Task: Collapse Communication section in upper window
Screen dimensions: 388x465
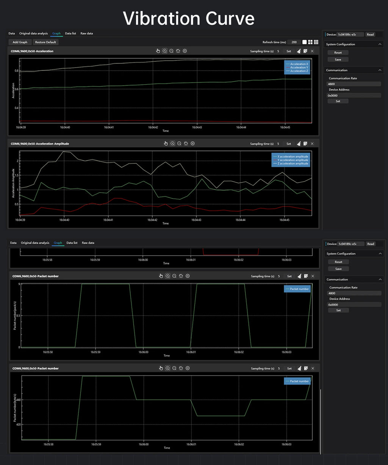Action: (380, 70)
